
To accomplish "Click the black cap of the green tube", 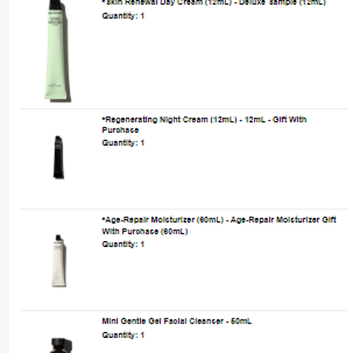I will (57, 5).
